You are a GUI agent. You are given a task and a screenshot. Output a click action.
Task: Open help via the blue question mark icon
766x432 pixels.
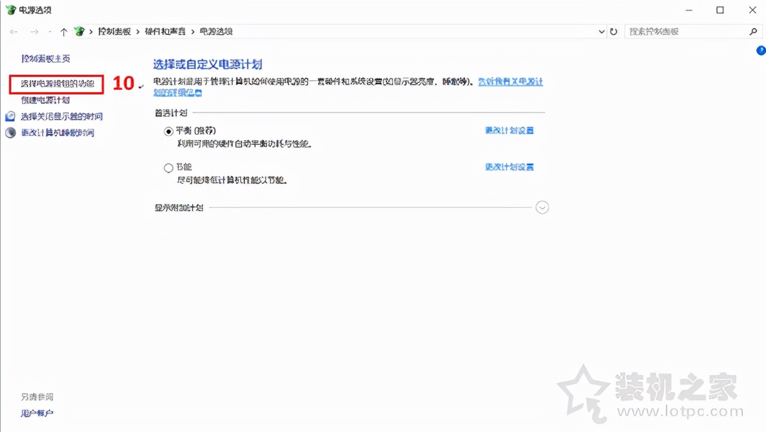tap(761, 51)
